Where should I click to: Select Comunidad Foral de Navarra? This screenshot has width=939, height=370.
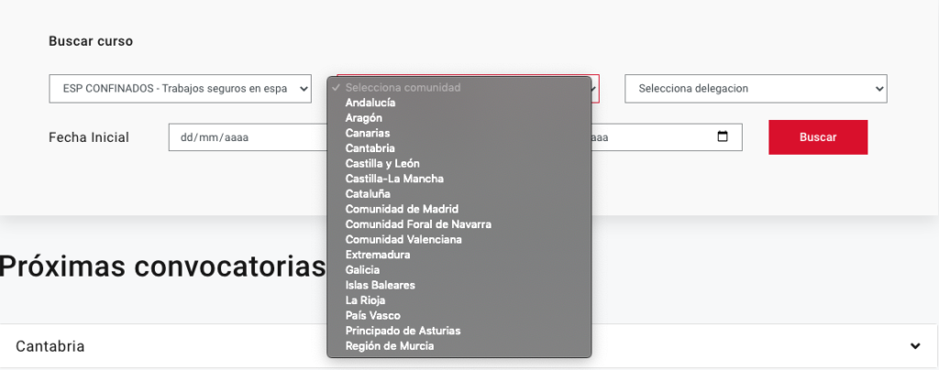click(418, 224)
